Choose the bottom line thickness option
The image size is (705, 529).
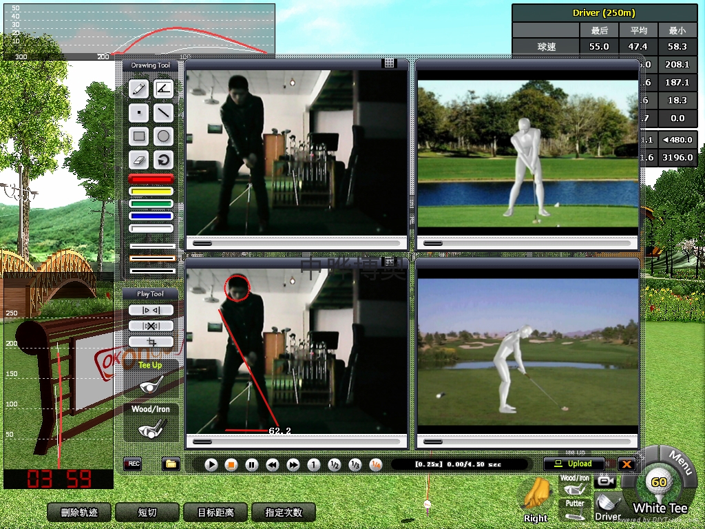click(152, 271)
